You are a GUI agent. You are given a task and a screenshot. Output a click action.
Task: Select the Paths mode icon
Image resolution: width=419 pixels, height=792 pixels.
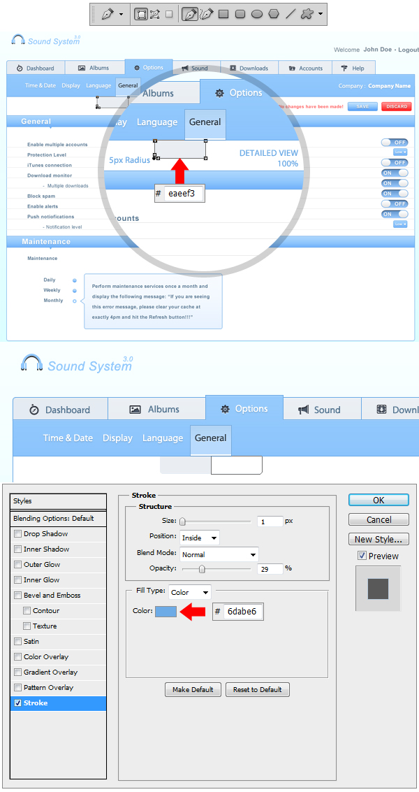coord(155,14)
